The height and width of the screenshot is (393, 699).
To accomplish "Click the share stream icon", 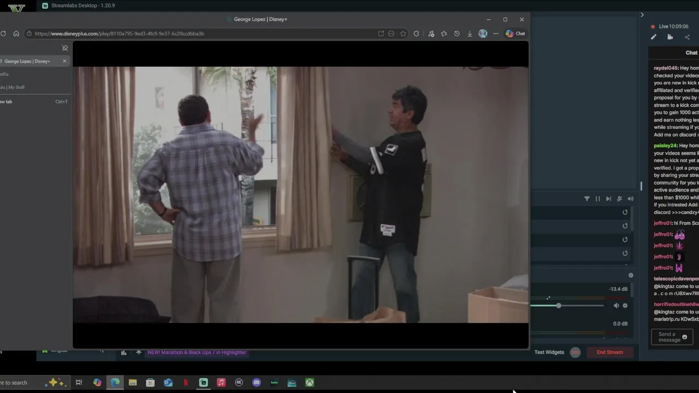I will (687, 37).
